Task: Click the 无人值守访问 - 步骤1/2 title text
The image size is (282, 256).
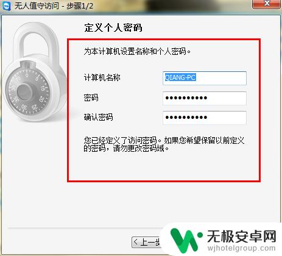Action: (54, 5)
